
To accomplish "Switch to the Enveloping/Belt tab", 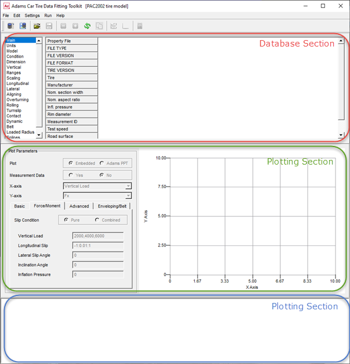I will pyautogui.click(x=112, y=206).
